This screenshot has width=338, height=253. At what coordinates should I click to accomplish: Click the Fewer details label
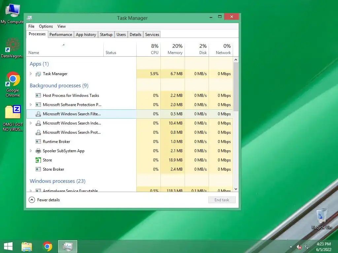(49, 200)
